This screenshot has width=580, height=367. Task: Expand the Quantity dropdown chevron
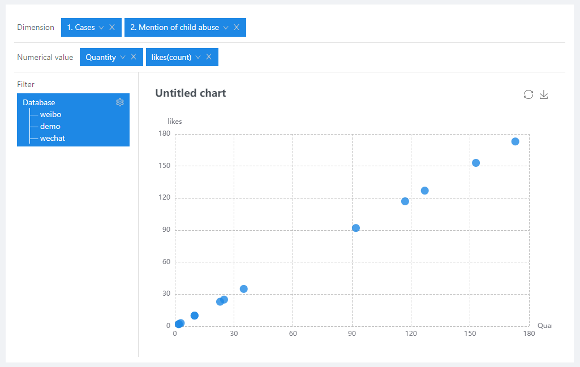123,57
